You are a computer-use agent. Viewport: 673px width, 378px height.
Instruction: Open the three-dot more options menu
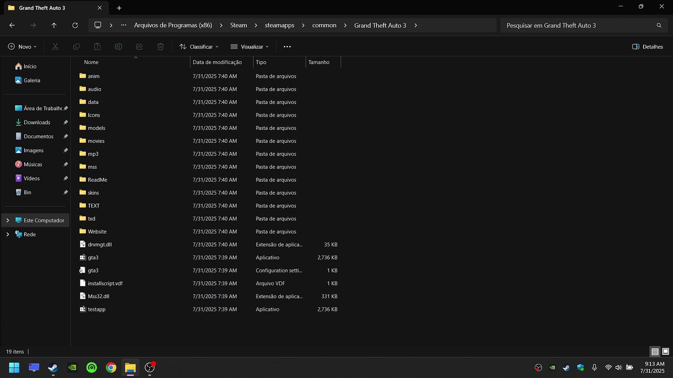click(x=287, y=47)
